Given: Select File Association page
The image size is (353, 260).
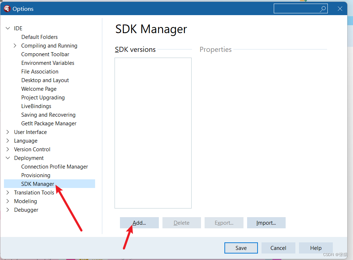Looking at the screenshot, I should pyautogui.click(x=40, y=72).
